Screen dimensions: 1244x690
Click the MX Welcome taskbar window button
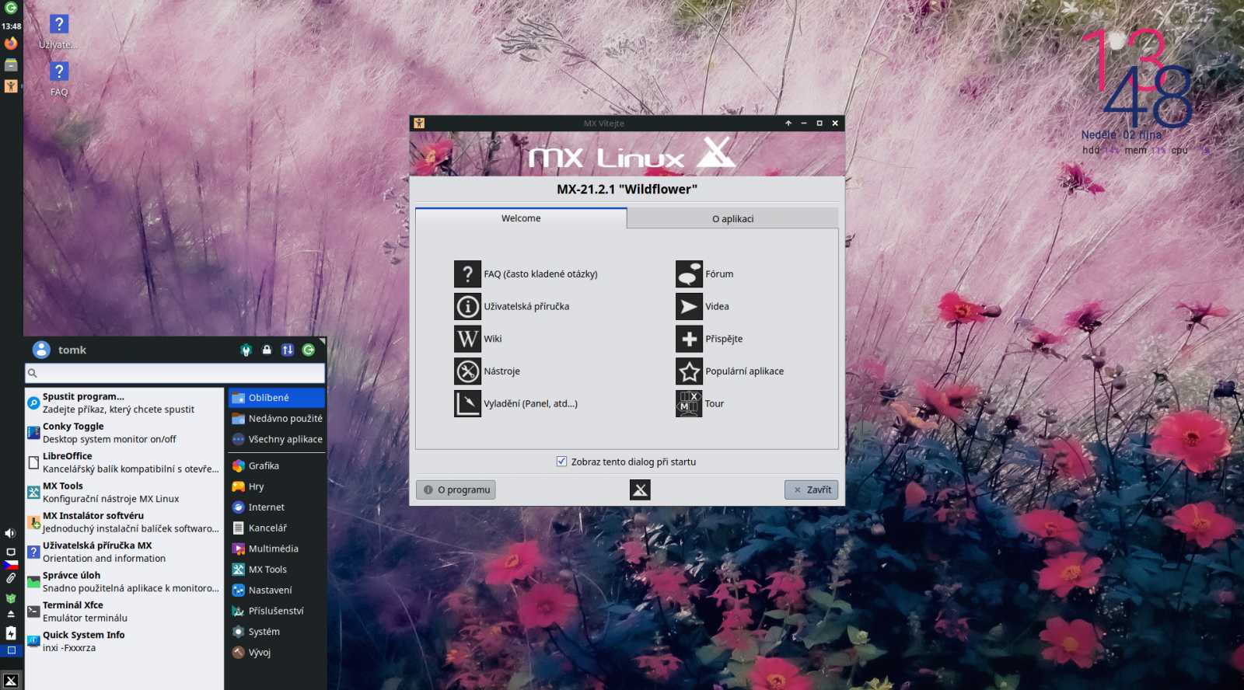(x=11, y=86)
